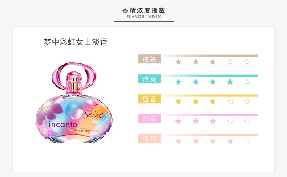
Task: Click the FLAVOR INDEX subtitle text
Action: click(x=144, y=17)
